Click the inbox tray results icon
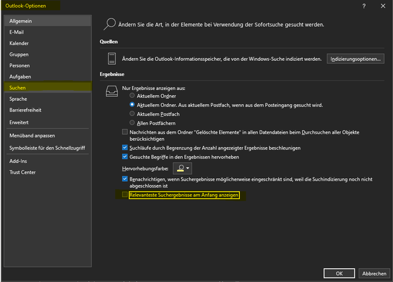The image size is (393, 282). [x=112, y=91]
